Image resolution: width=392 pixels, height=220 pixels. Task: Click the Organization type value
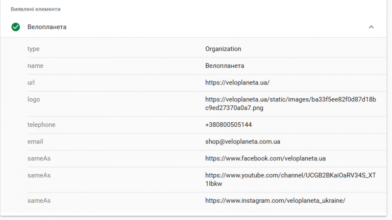coord(223,49)
